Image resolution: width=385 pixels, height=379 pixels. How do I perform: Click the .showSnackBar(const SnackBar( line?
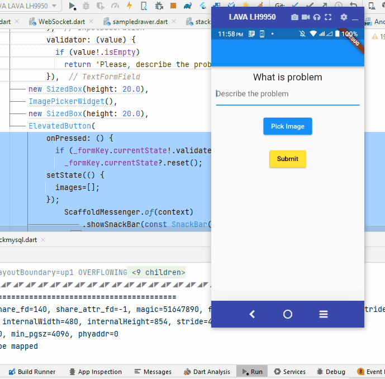[146, 224]
